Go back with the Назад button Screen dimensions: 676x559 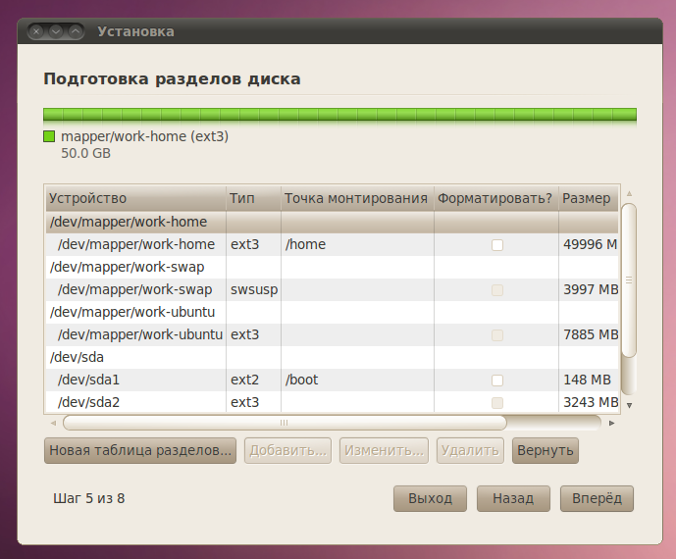[x=513, y=498]
